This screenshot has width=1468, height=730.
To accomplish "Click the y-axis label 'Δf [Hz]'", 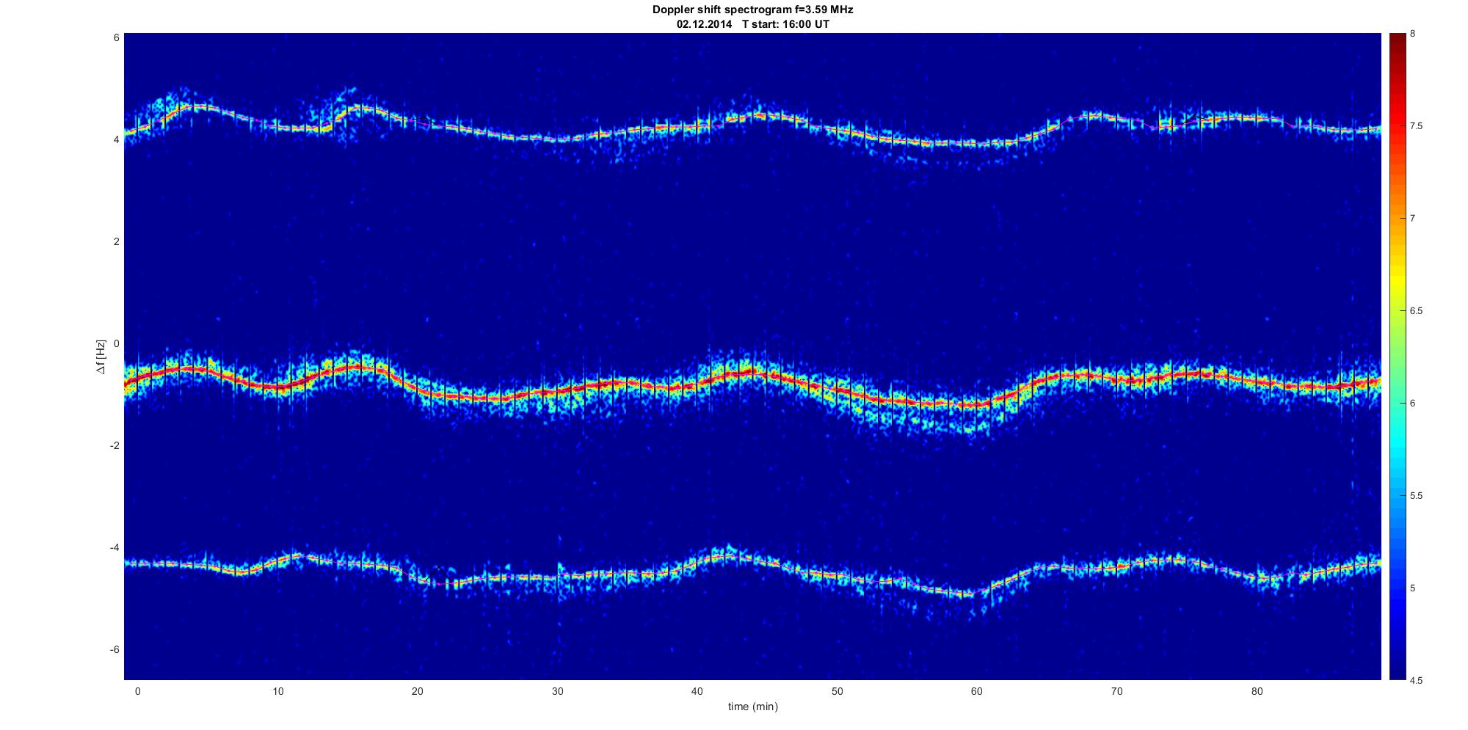I will (x=101, y=357).
